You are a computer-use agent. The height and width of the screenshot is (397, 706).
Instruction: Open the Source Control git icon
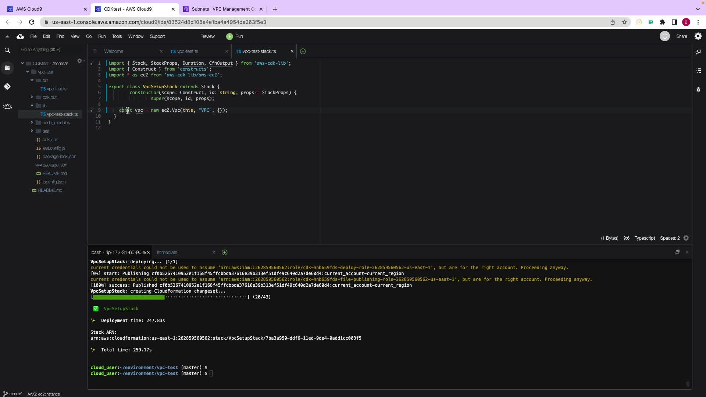[7, 86]
